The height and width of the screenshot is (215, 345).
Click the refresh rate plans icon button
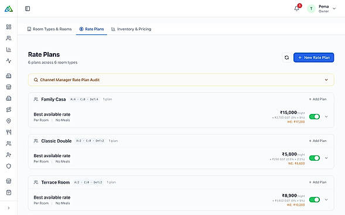coord(286,57)
